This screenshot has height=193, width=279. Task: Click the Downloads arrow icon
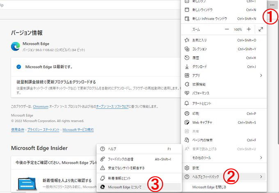point(187,67)
